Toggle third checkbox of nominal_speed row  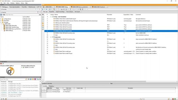(51, 90)
